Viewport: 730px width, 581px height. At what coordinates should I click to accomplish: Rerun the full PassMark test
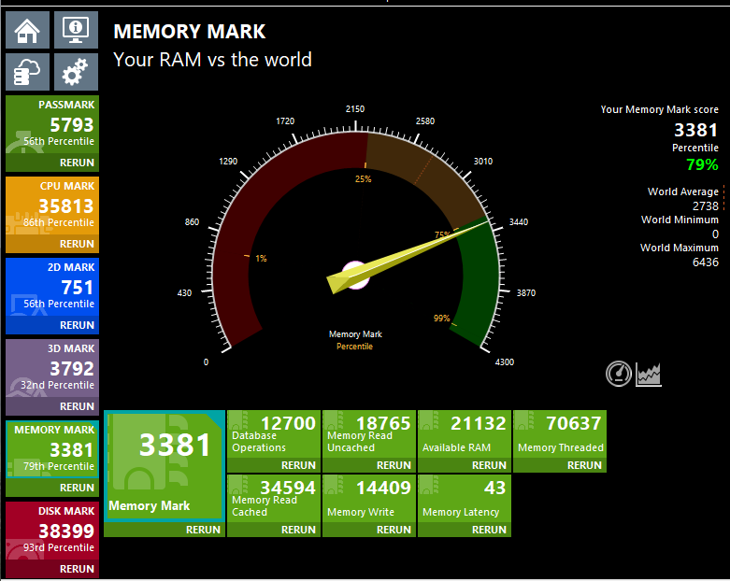click(77, 163)
